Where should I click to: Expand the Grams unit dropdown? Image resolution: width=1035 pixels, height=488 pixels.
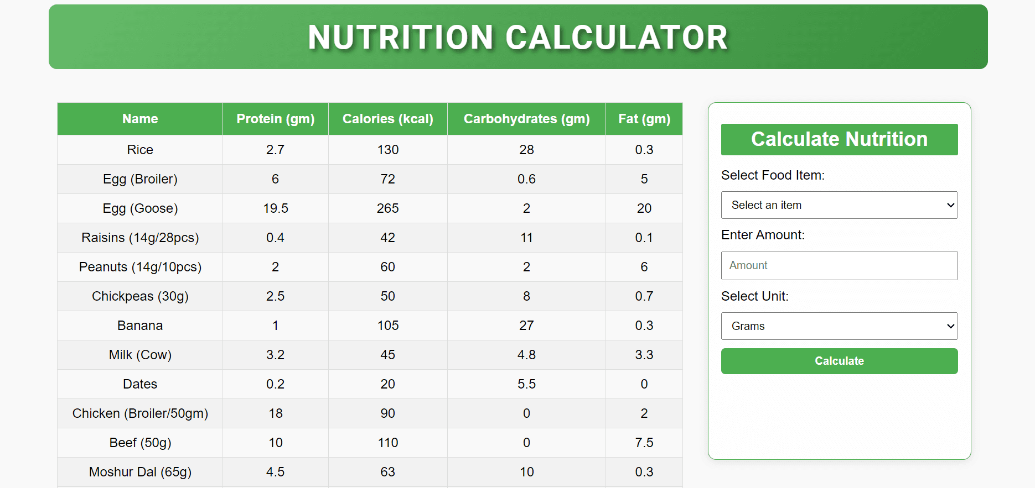[839, 326]
